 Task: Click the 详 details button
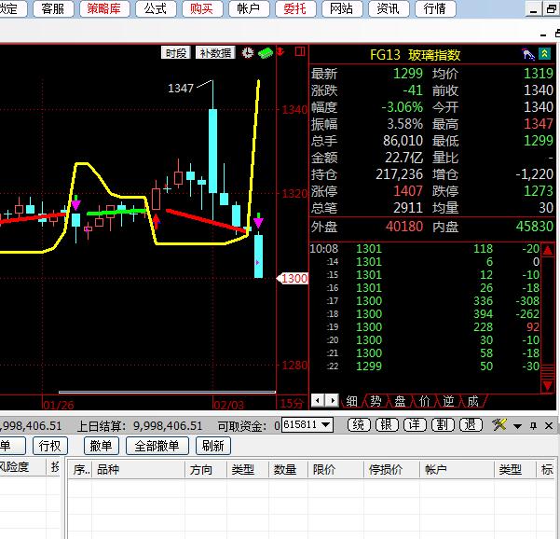(415, 425)
